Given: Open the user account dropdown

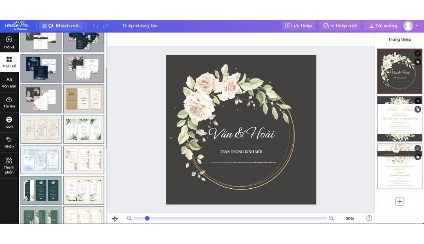Looking at the screenshot, I should coord(411,26).
